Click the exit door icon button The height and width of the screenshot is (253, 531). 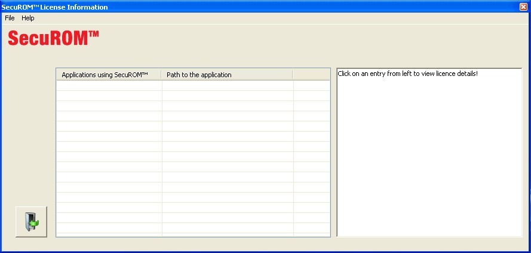click(x=31, y=222)
